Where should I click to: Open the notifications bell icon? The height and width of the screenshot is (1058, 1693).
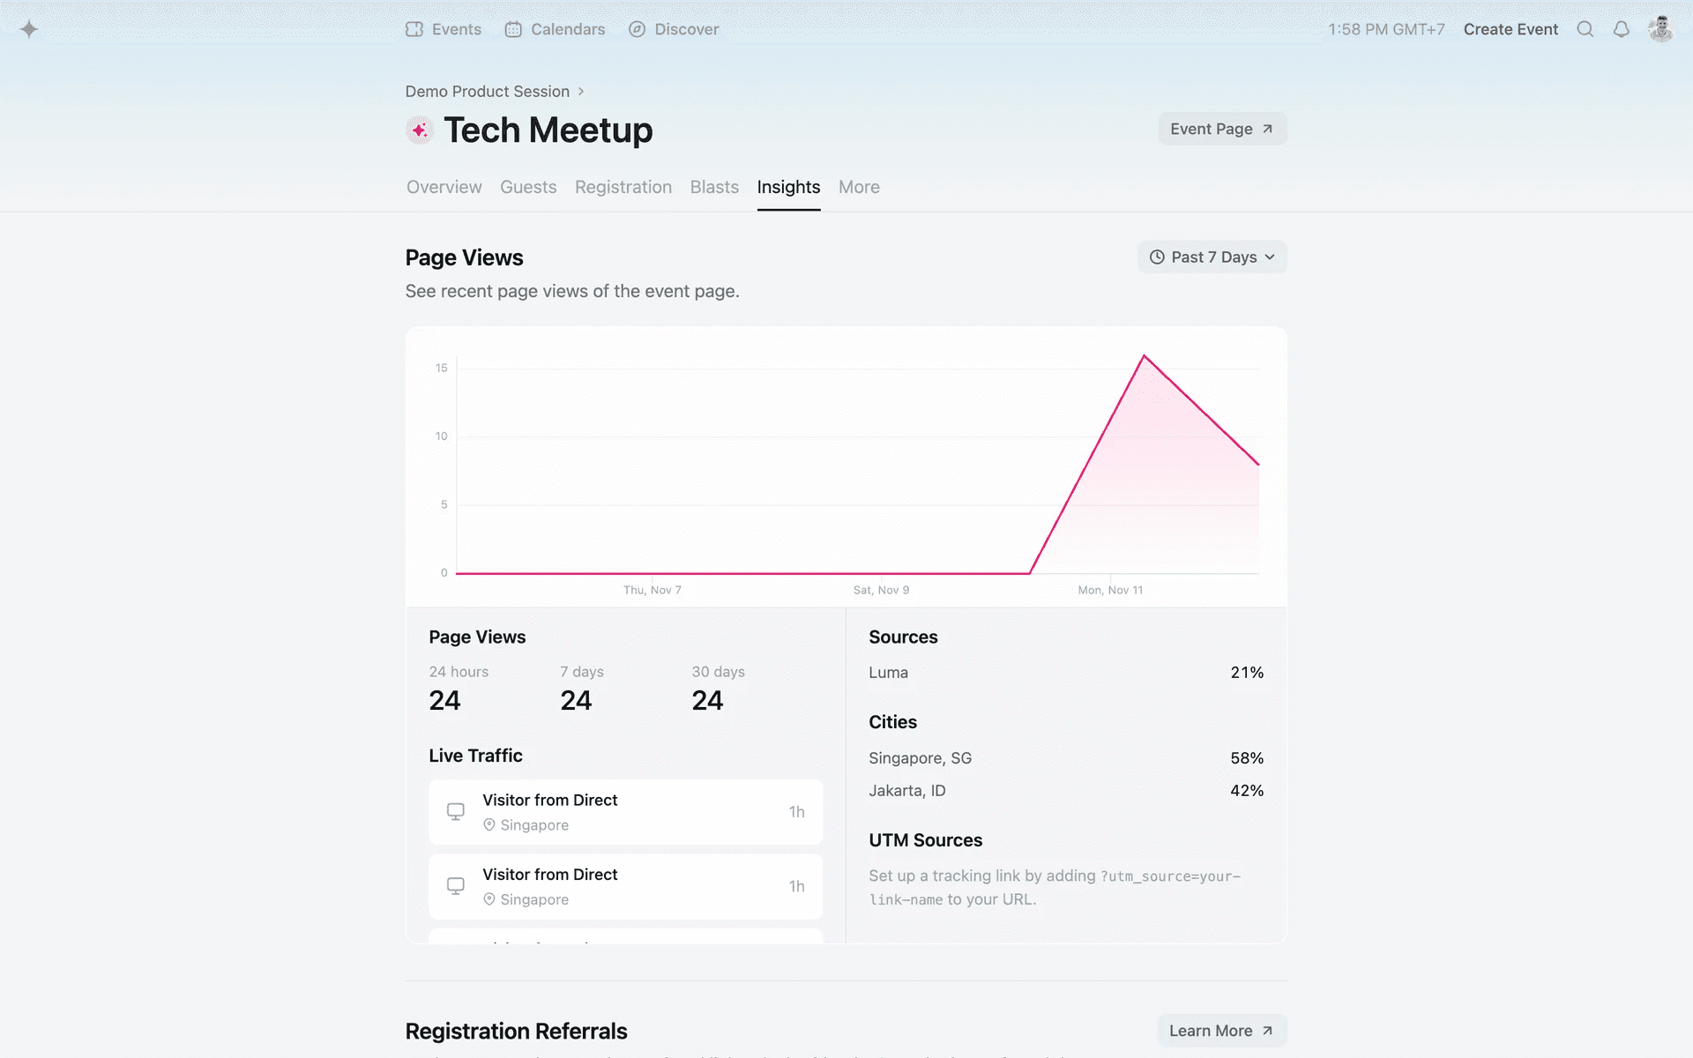tap(1621, 29)
